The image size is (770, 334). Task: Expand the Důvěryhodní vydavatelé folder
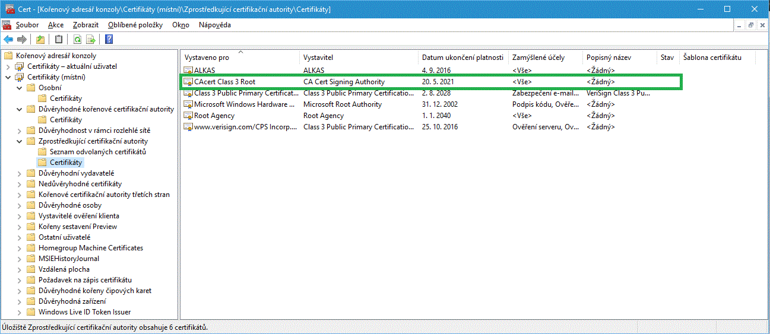click(20, 173)
